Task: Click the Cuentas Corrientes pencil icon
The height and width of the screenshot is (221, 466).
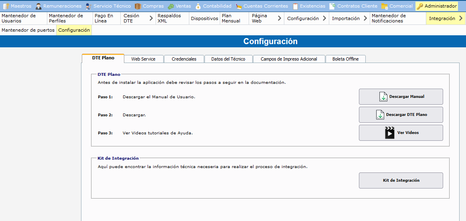Action: pos(239,6)
